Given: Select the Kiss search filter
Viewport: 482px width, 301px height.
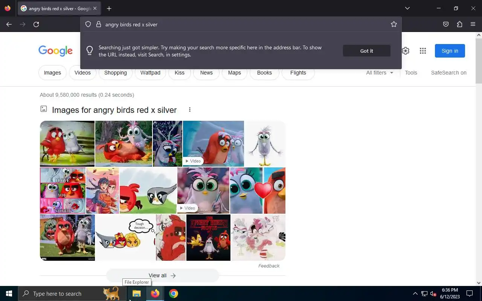Looking at the screenshot, I should pos(180,73).
